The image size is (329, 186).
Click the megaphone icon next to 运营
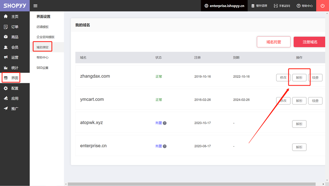tap(6, 57)
